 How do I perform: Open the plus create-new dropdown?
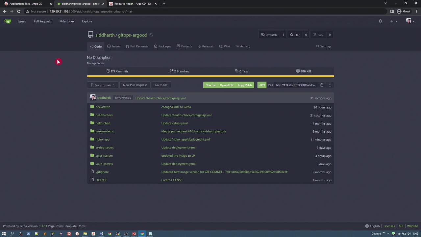(x=393, y=21)
